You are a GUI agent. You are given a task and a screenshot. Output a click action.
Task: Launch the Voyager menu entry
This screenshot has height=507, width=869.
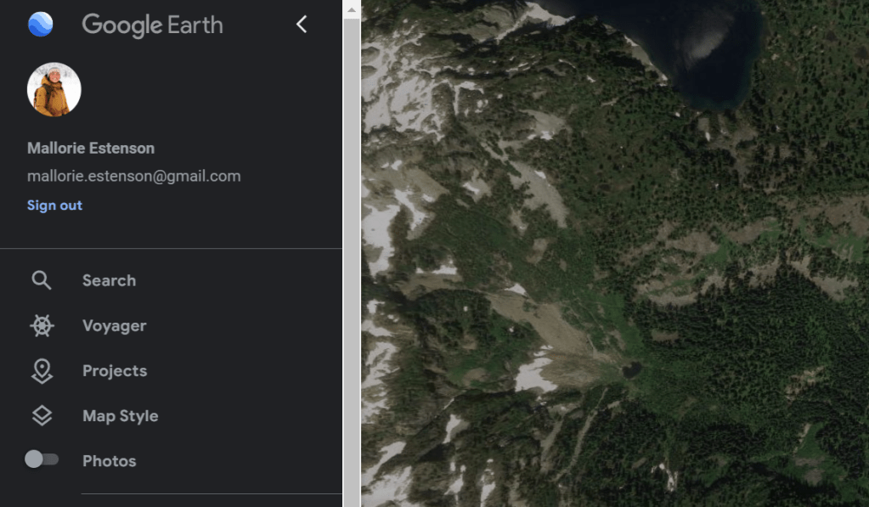point(114,326)
